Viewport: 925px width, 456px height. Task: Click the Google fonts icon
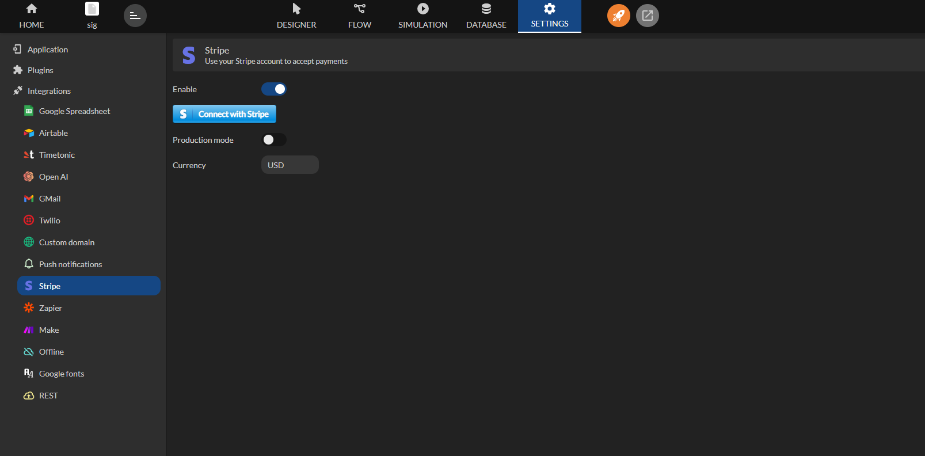tap(29, 374)
